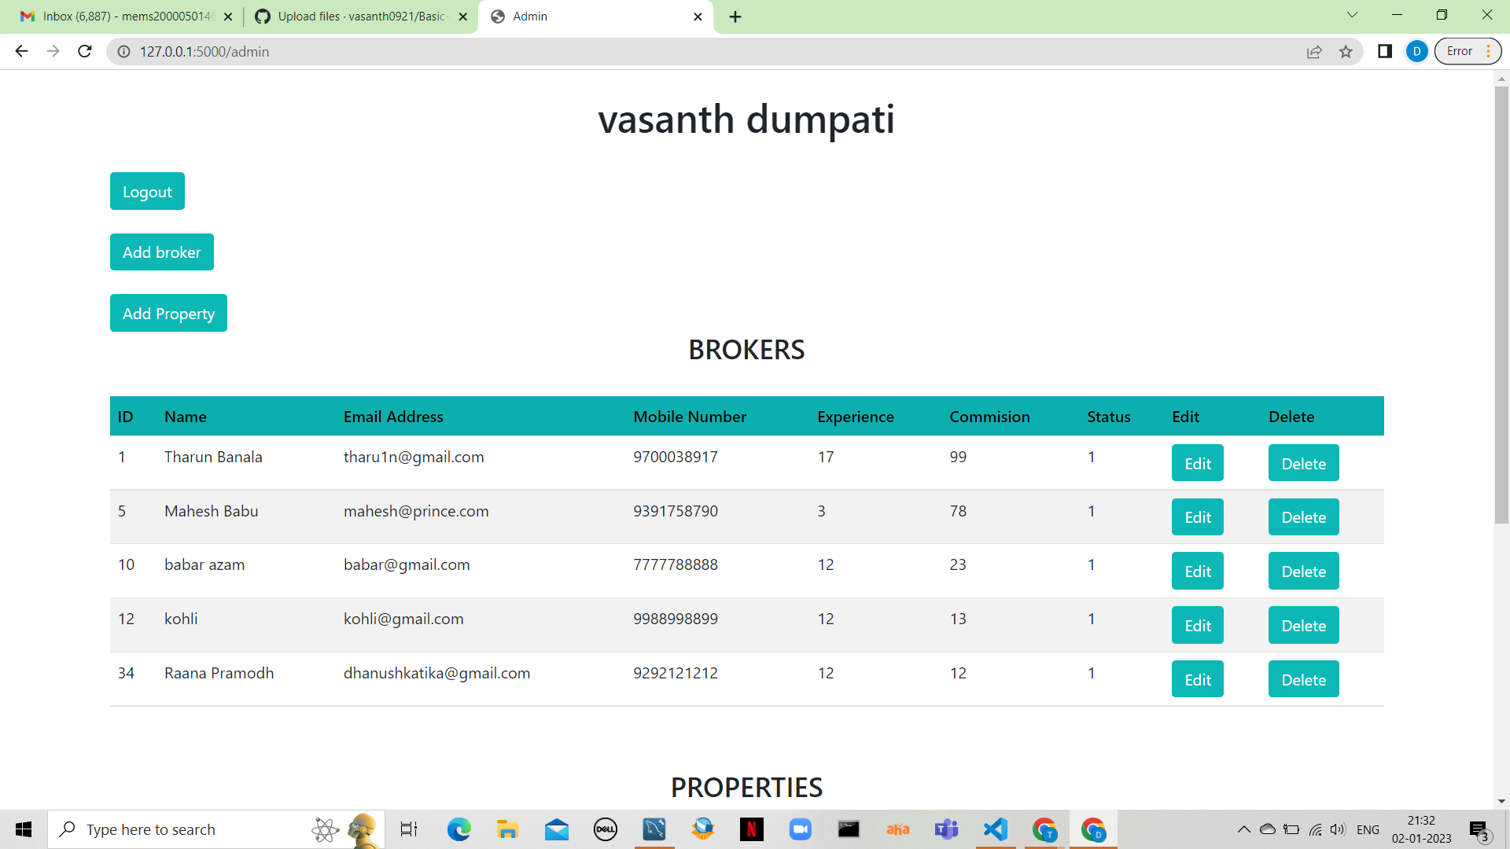The width and height of the screenshot is (1510, 849).
Task: Click the Logout button
Action: 147,191
